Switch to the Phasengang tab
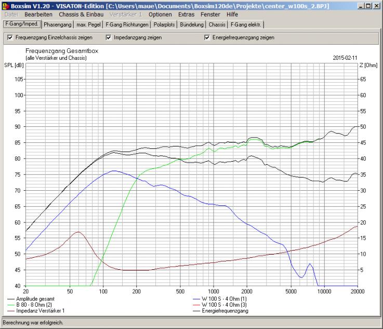Screen dimensions: 383x329 (x=58, y=24)
